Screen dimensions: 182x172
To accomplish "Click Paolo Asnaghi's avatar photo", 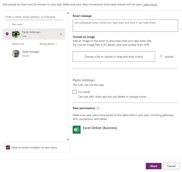I will pyautogui.click(x=16, y=54).
